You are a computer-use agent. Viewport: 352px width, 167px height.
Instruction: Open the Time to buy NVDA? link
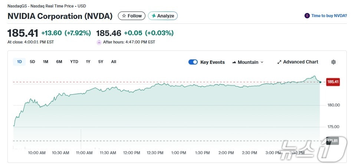[x=329, y=16]
